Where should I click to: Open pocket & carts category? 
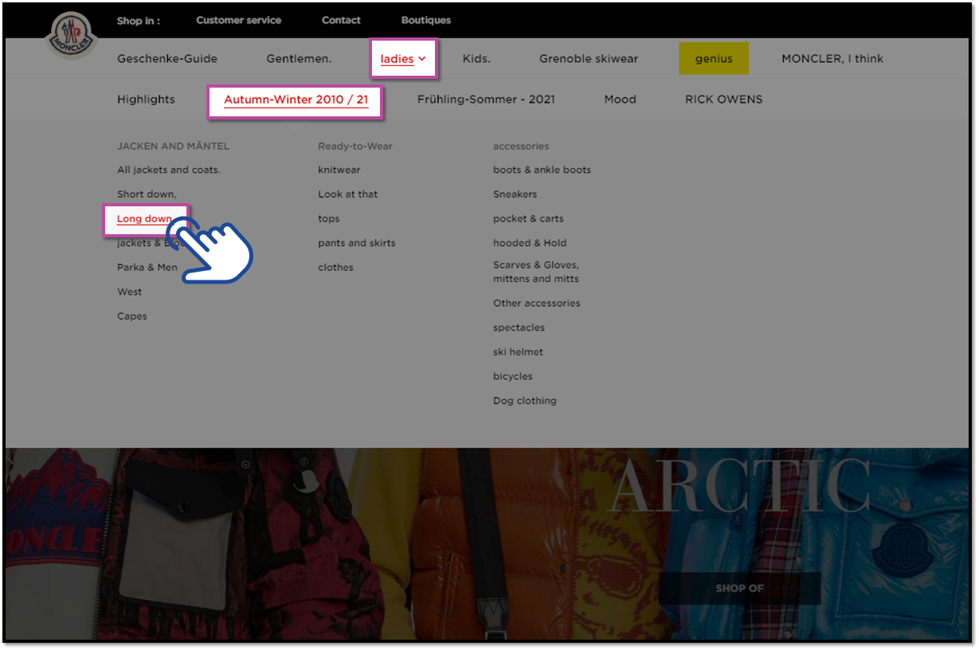tap(528, 219)
